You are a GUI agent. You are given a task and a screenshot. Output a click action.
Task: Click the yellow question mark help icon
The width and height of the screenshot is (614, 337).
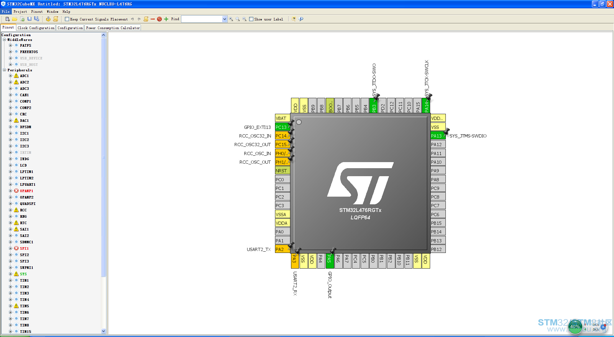tap(294, 19)
